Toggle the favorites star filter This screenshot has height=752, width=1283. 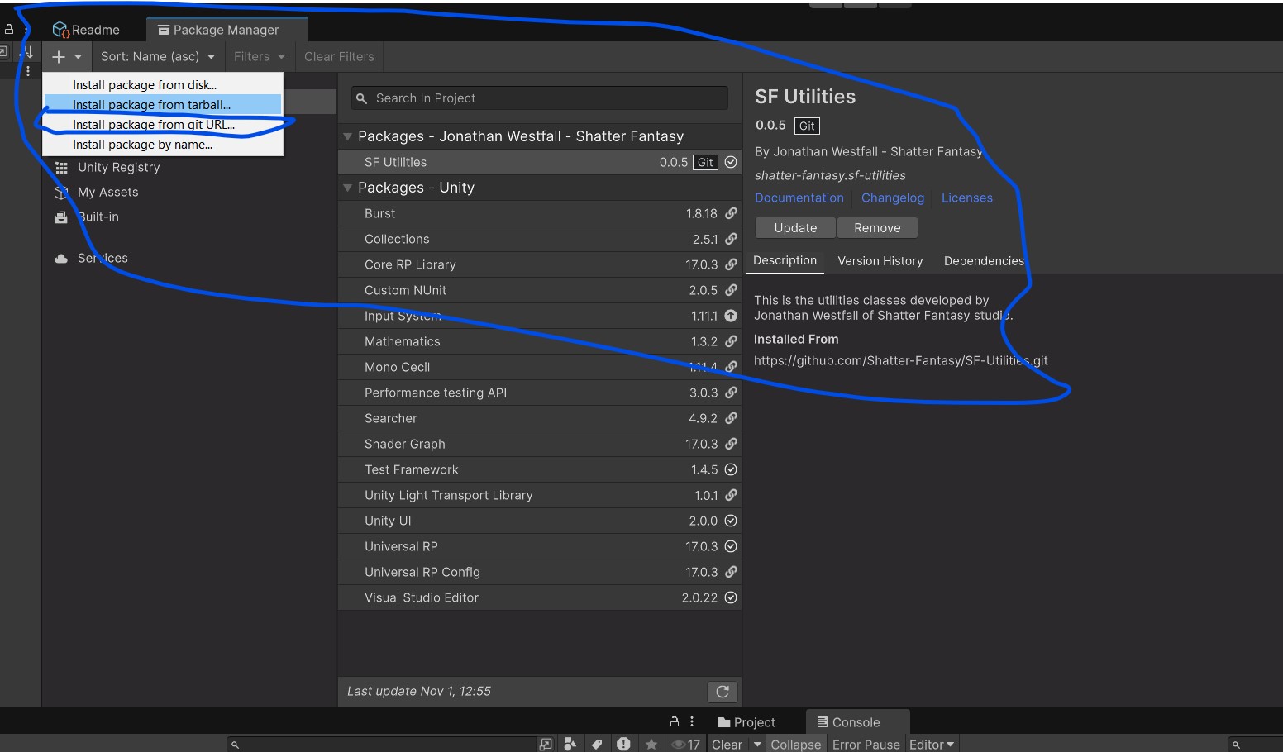point(651,745)
